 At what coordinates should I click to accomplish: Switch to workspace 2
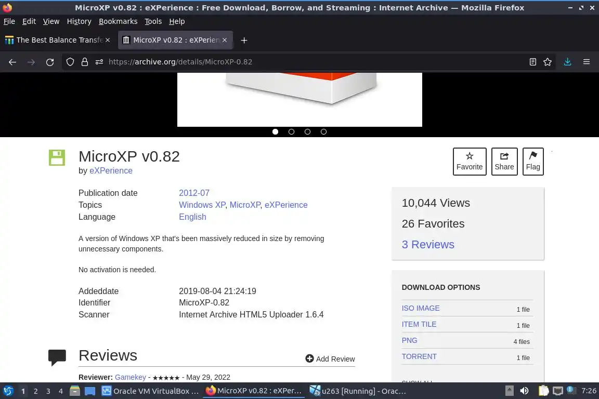point(35,391)
